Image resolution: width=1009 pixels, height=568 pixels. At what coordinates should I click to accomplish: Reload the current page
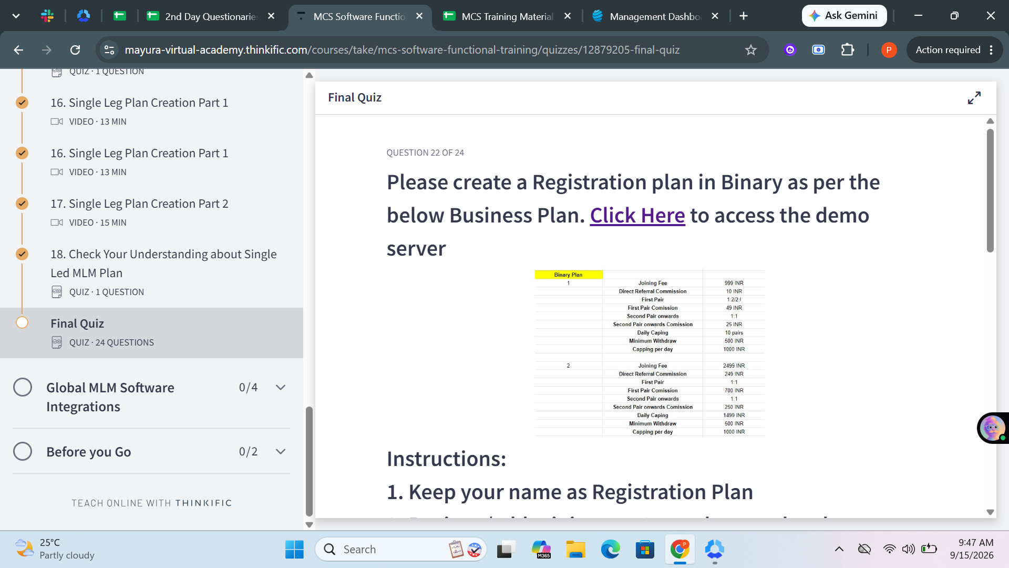point(75,50)
